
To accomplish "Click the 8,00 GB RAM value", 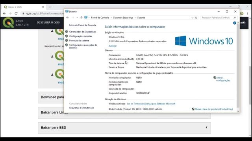I will pyautogui.click(x=140, y=59).
